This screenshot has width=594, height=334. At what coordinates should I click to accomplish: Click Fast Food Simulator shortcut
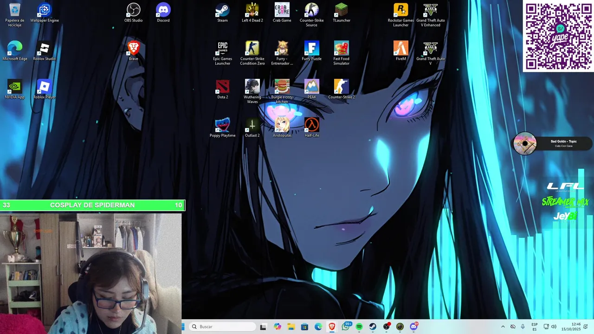[x=342, y=53]
